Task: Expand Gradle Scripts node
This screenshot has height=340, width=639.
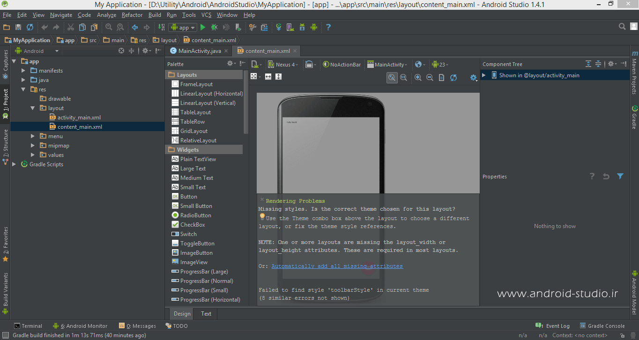Action: click(14, 164)
